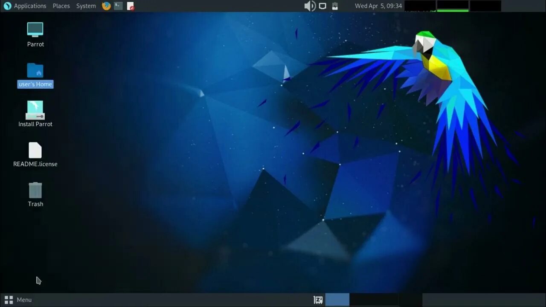Open the System menu
This screenshot has height=307, width=546.
pos(86,6)
